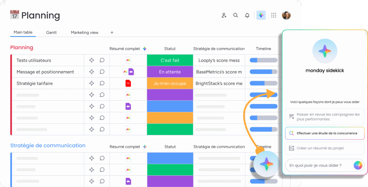Change the C'est fait status cell
The image size is (368, 187).
click(170, 60)
